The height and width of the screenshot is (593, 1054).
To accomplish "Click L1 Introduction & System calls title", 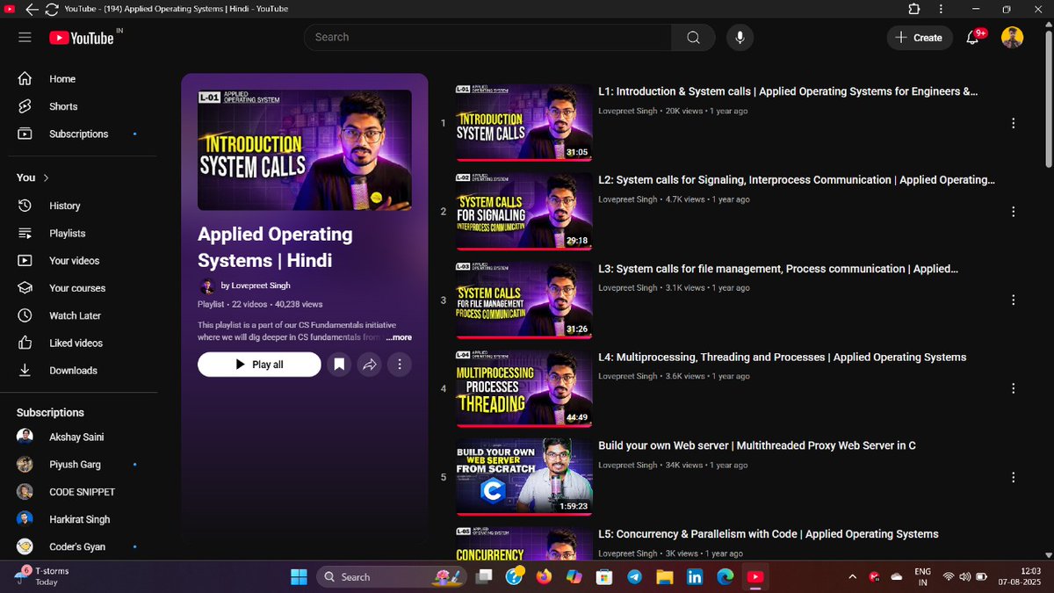I will point(788,91).
